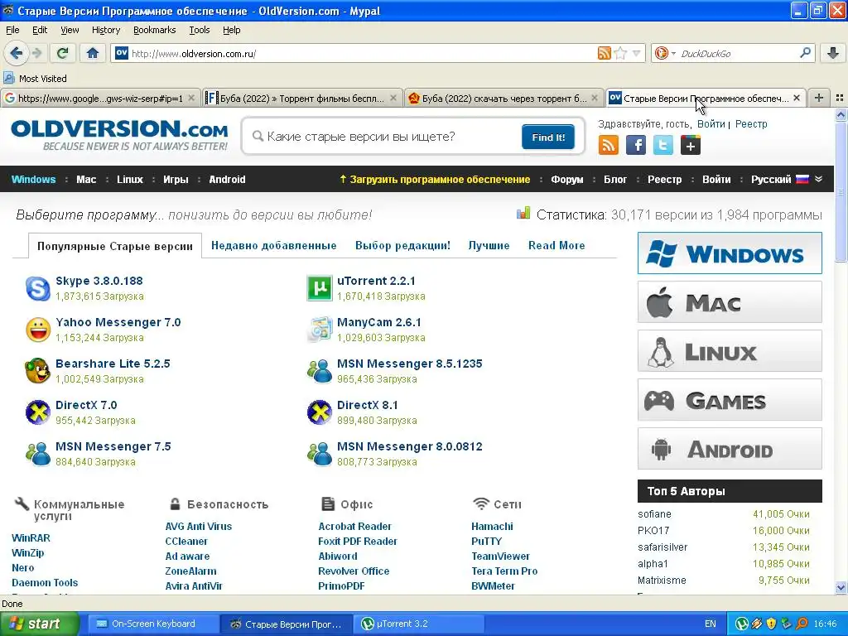Screen dimensions: 848x636
Task: Open the orange RSS icon below login links
Action: [609, 145]
